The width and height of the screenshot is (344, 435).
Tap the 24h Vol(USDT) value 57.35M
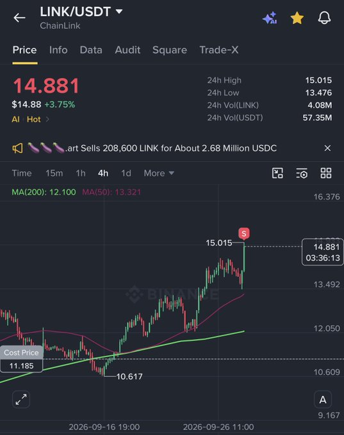click(x=317, y=118)
